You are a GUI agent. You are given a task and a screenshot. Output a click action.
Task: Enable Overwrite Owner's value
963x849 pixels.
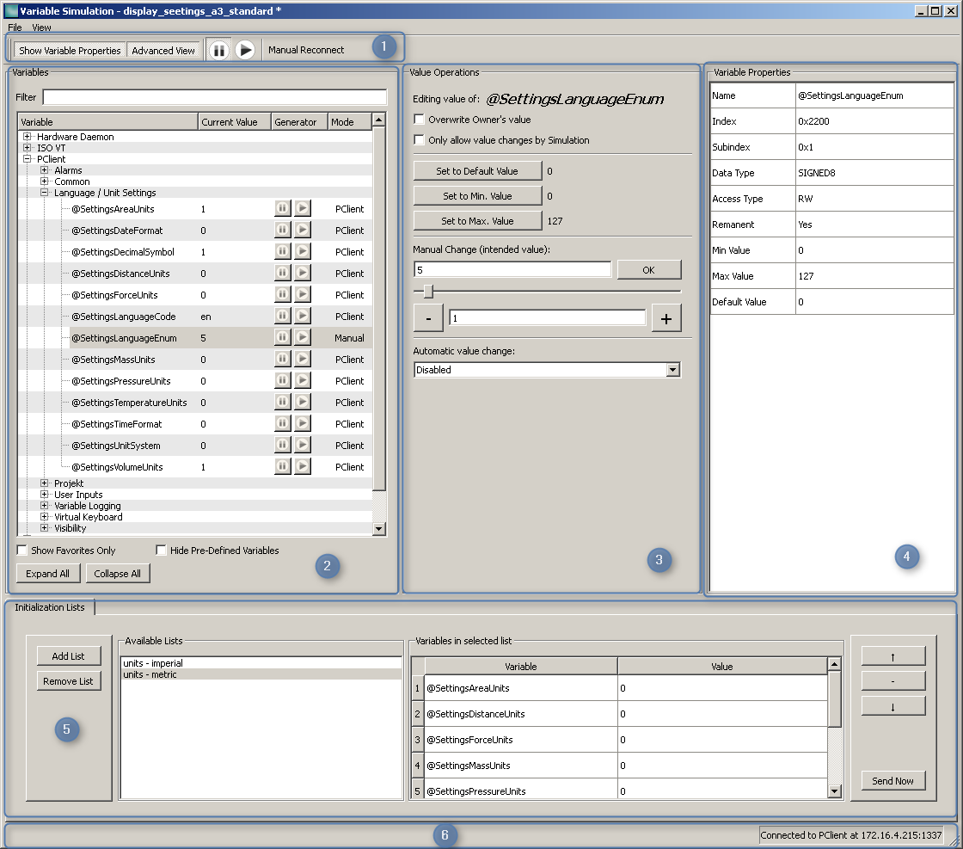click(419, 120)
